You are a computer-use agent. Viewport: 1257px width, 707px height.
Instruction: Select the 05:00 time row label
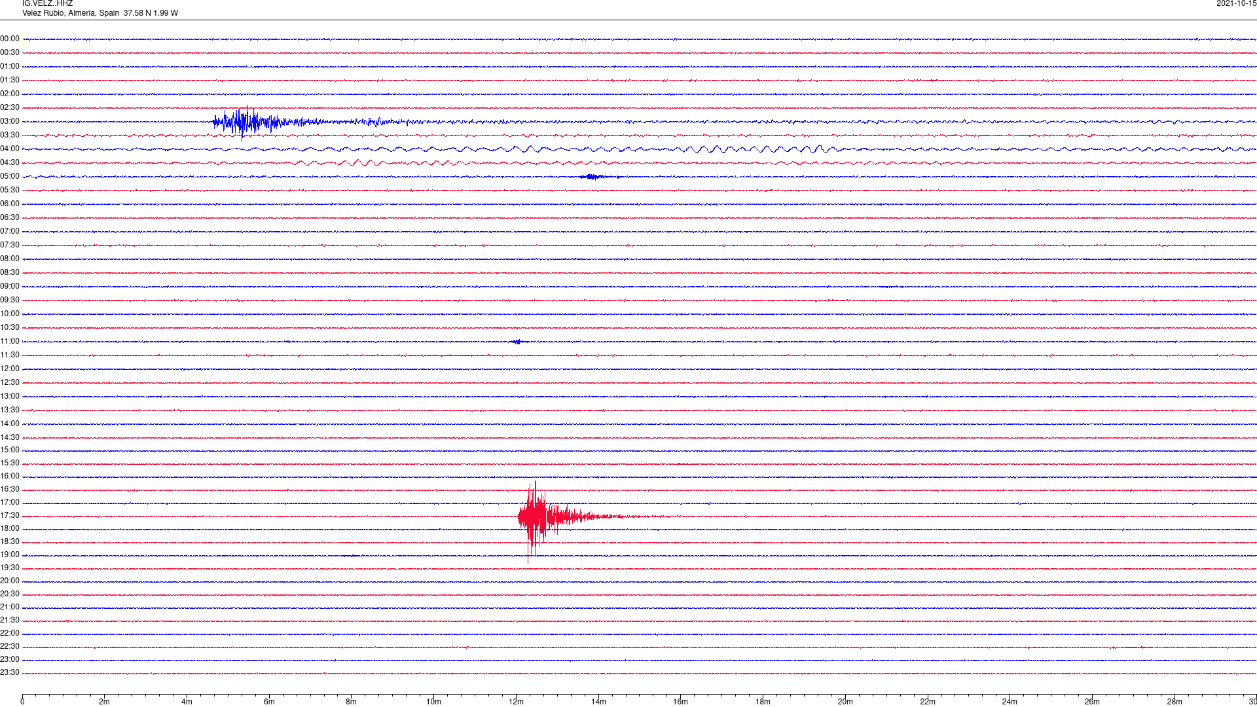click(10, 176)
